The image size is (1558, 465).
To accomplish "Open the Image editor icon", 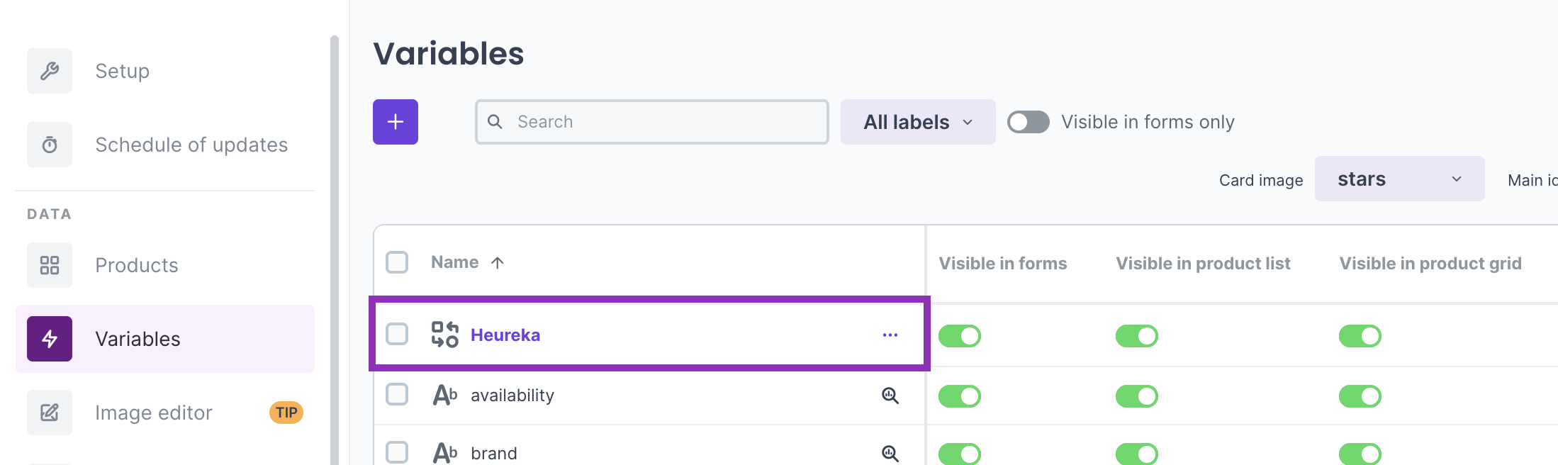I will click(x=50, y=413).
